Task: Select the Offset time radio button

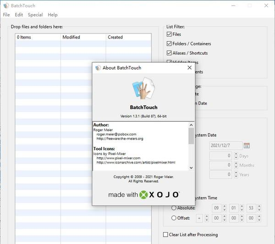Action: tap(174, 218)
